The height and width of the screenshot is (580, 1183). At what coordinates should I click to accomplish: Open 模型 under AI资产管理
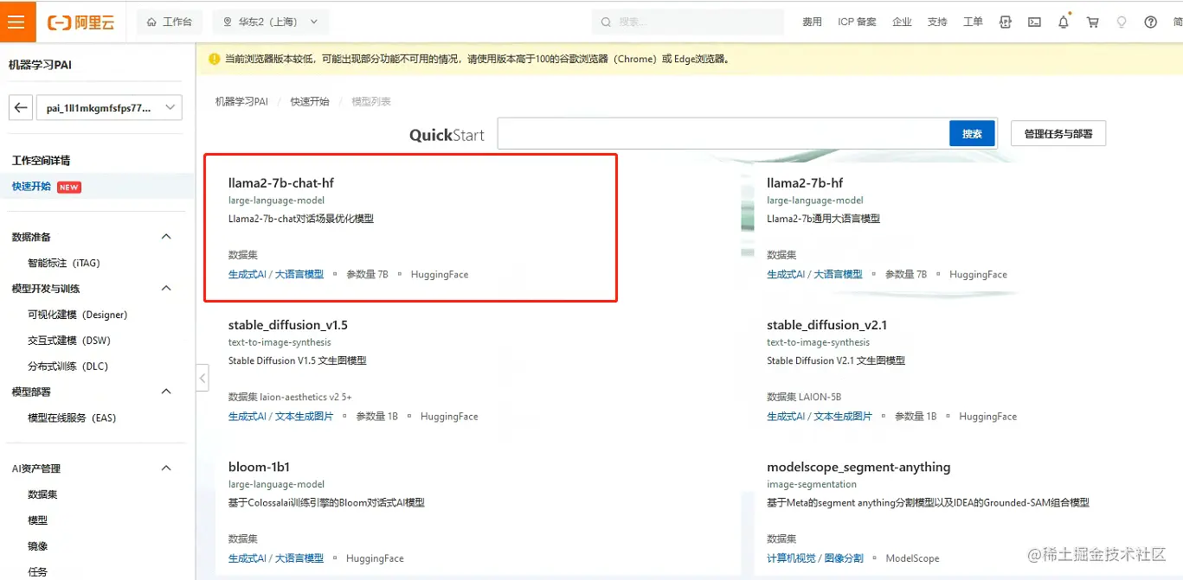(37, 520)
